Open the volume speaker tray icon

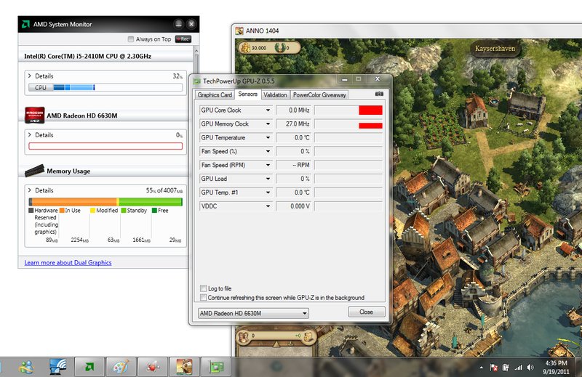[530, 368]
